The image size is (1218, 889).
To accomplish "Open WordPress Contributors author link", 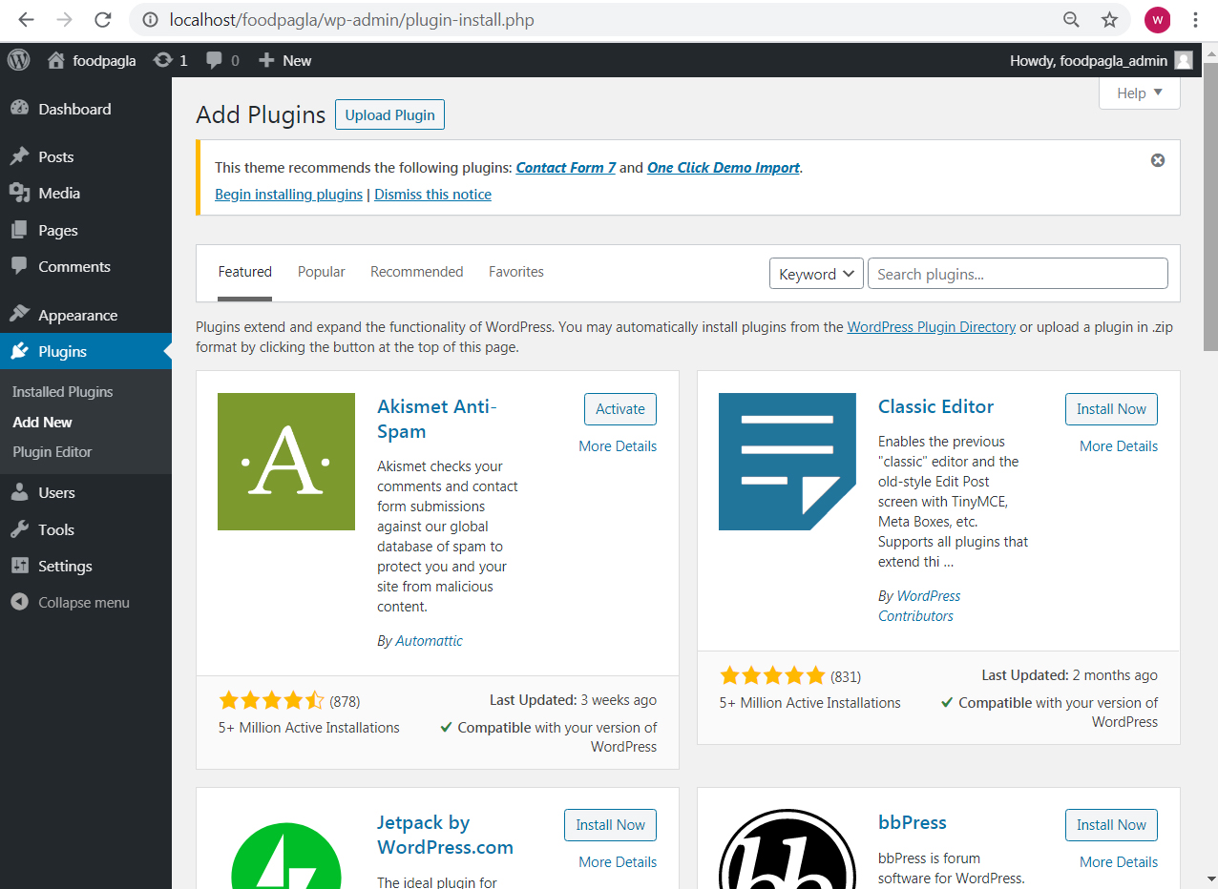I will [919, 606].
